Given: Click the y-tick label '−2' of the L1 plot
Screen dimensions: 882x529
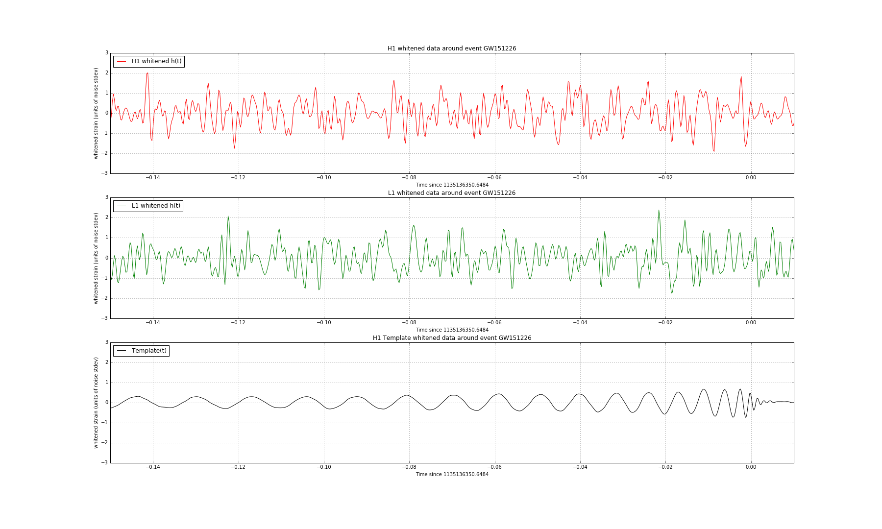Looking at the screenshot, I should coord(105,298).
